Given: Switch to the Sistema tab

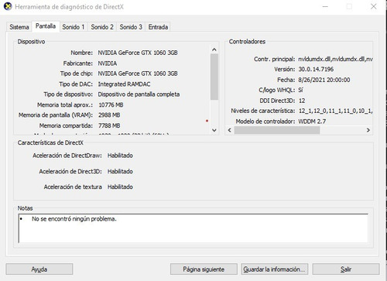Looking at the screenshot, I should coord(19,27).
